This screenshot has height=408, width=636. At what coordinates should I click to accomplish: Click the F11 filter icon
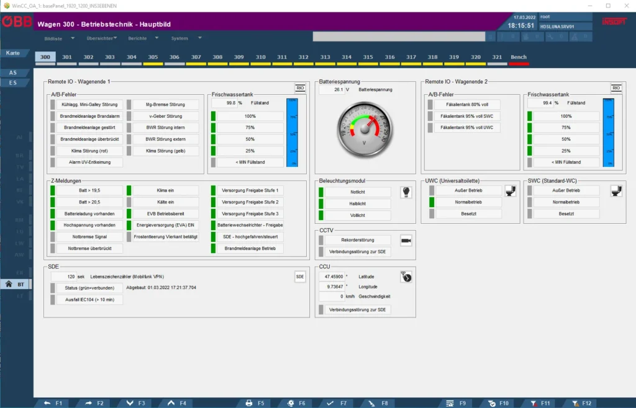(x=534, y=403)
